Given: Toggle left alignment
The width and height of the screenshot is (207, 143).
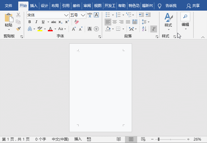Looking at the screenshot, I should coord(108,22).
